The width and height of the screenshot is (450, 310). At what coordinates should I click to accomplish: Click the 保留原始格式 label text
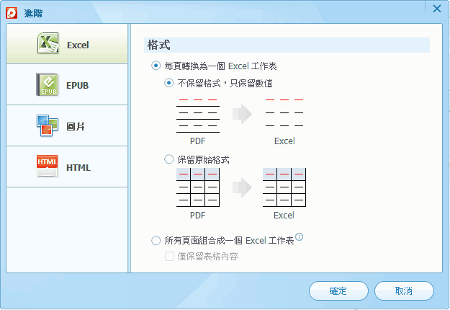click(x=203, y=159)
